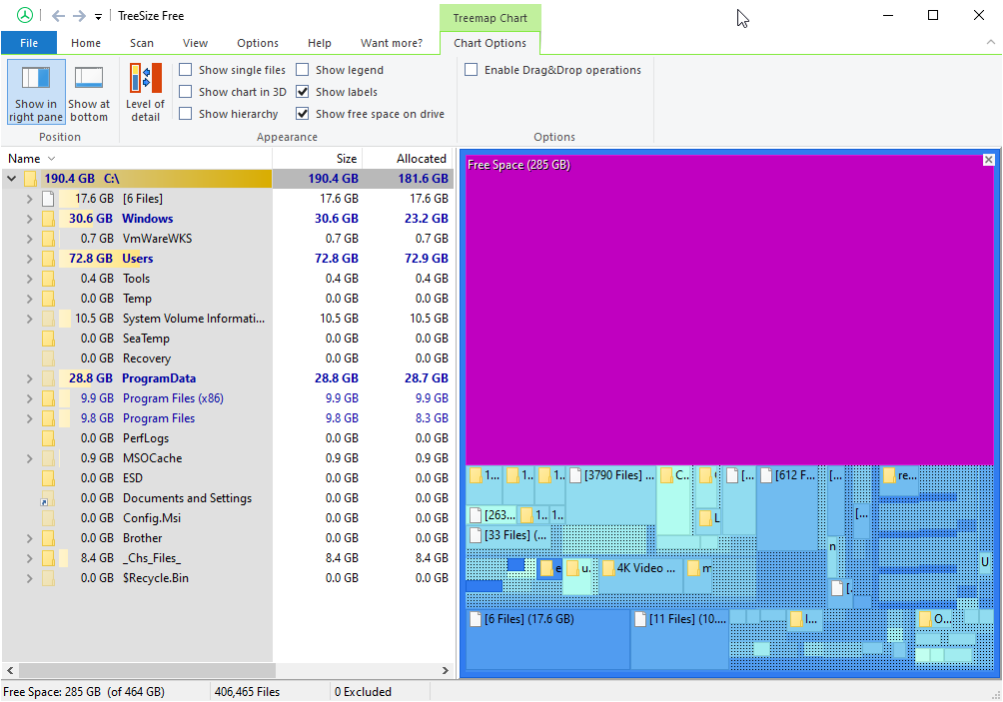Select Free Space (285 GB) treemap block
This screenshot has height=702, width=1003.
(729, 310)
